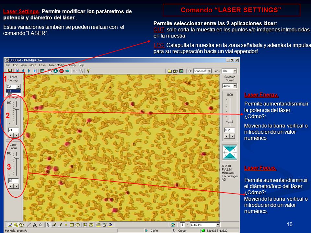Open the Laser menu
Image resolution: width=311 pixels, height=233 pixels.
coord(42,65)
